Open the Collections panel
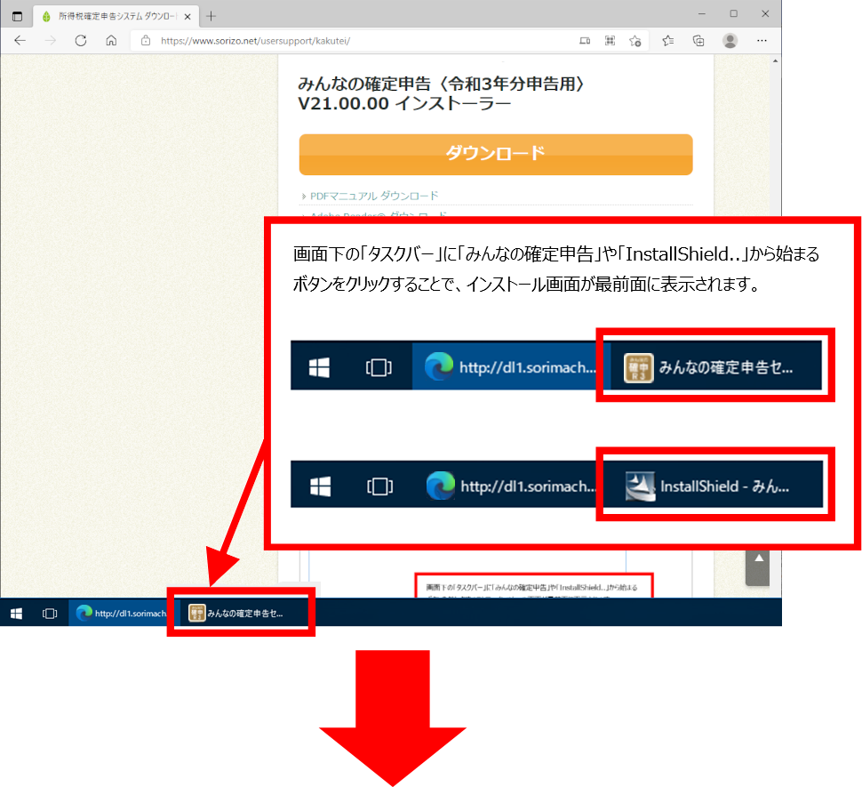 click(698, 41)
